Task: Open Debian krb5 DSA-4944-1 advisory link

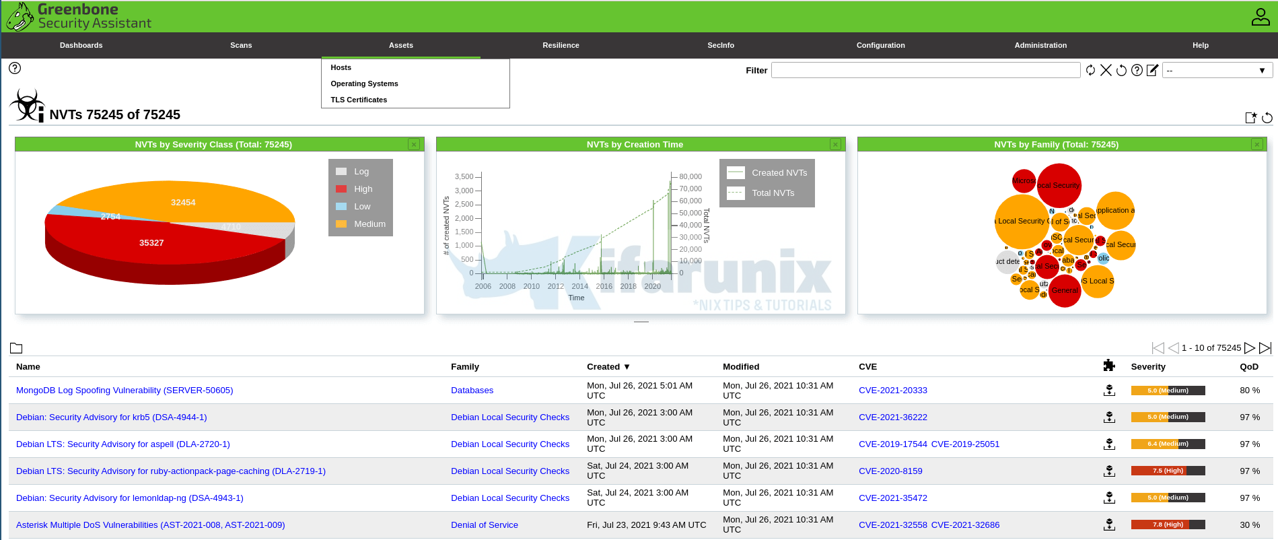Action: 112,417
